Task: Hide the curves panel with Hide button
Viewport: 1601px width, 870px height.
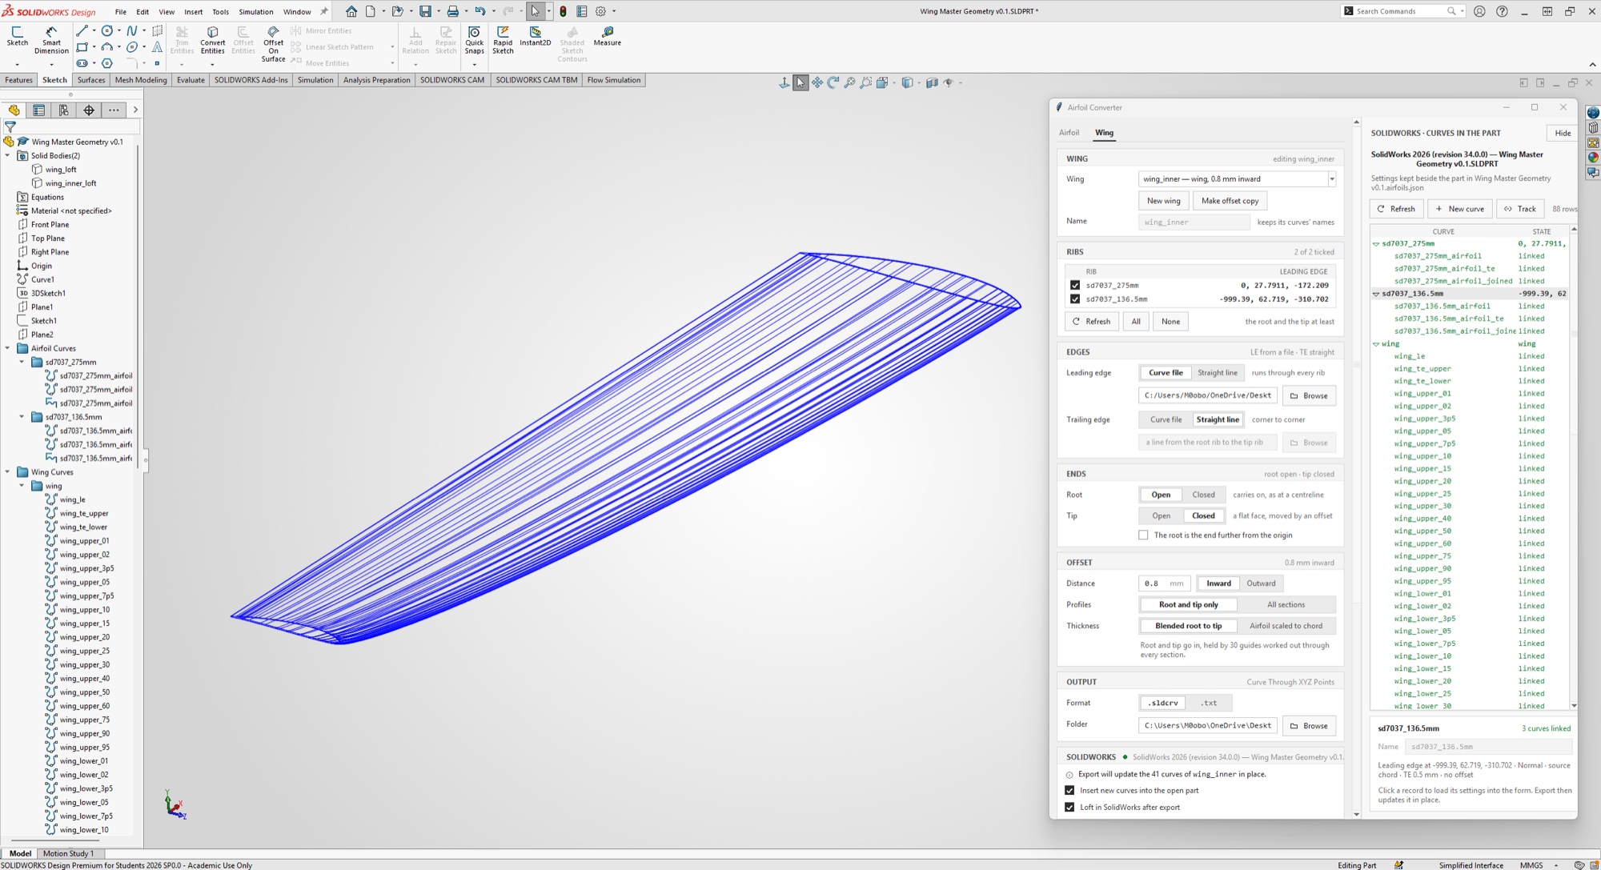Action: click(x=1562, y=133)
